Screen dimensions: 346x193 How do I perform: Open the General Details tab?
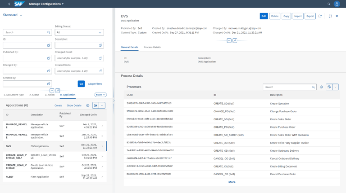tap(130, 47)
